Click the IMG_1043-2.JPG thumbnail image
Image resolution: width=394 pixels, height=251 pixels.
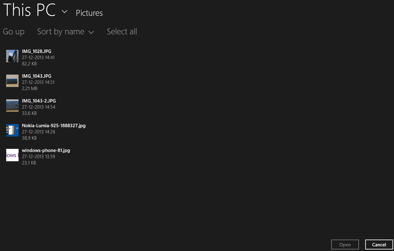point(12,106)
